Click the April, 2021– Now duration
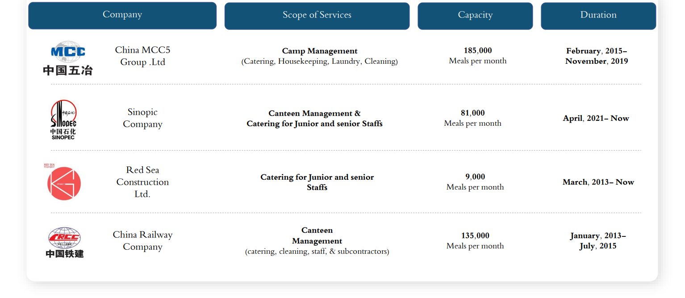685x298 pixels. [x=596, y=118]
